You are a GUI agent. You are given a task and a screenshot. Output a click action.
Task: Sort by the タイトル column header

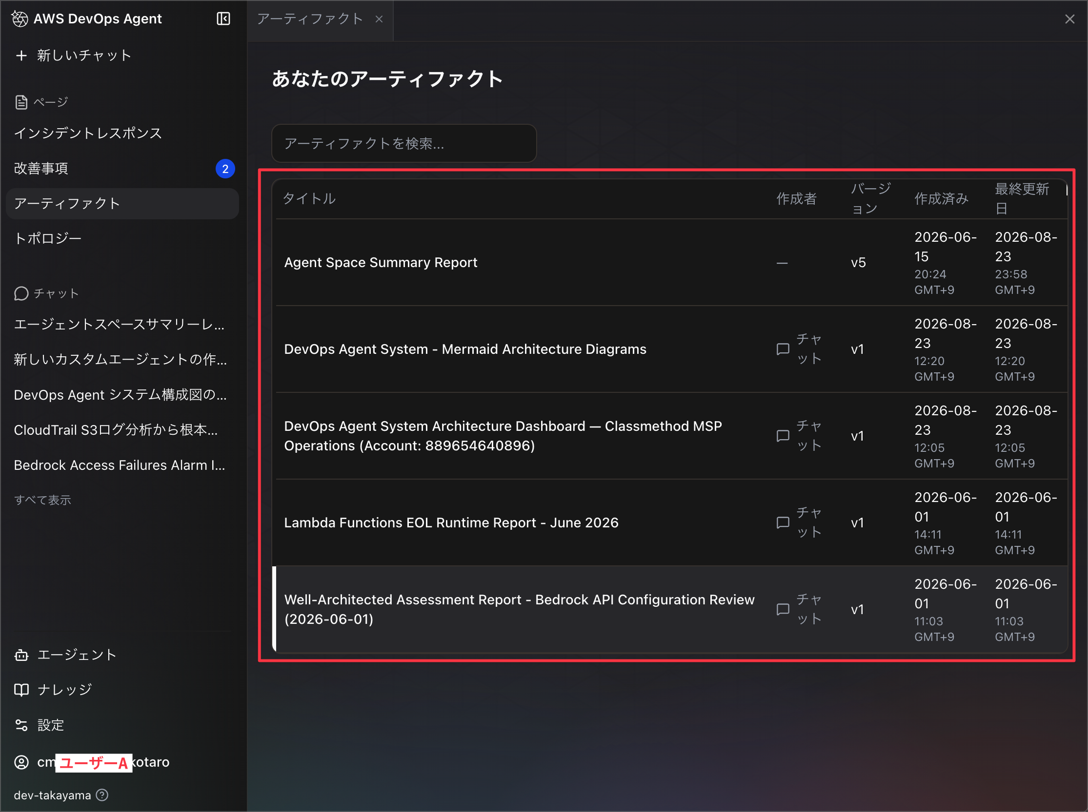[309, 198]
